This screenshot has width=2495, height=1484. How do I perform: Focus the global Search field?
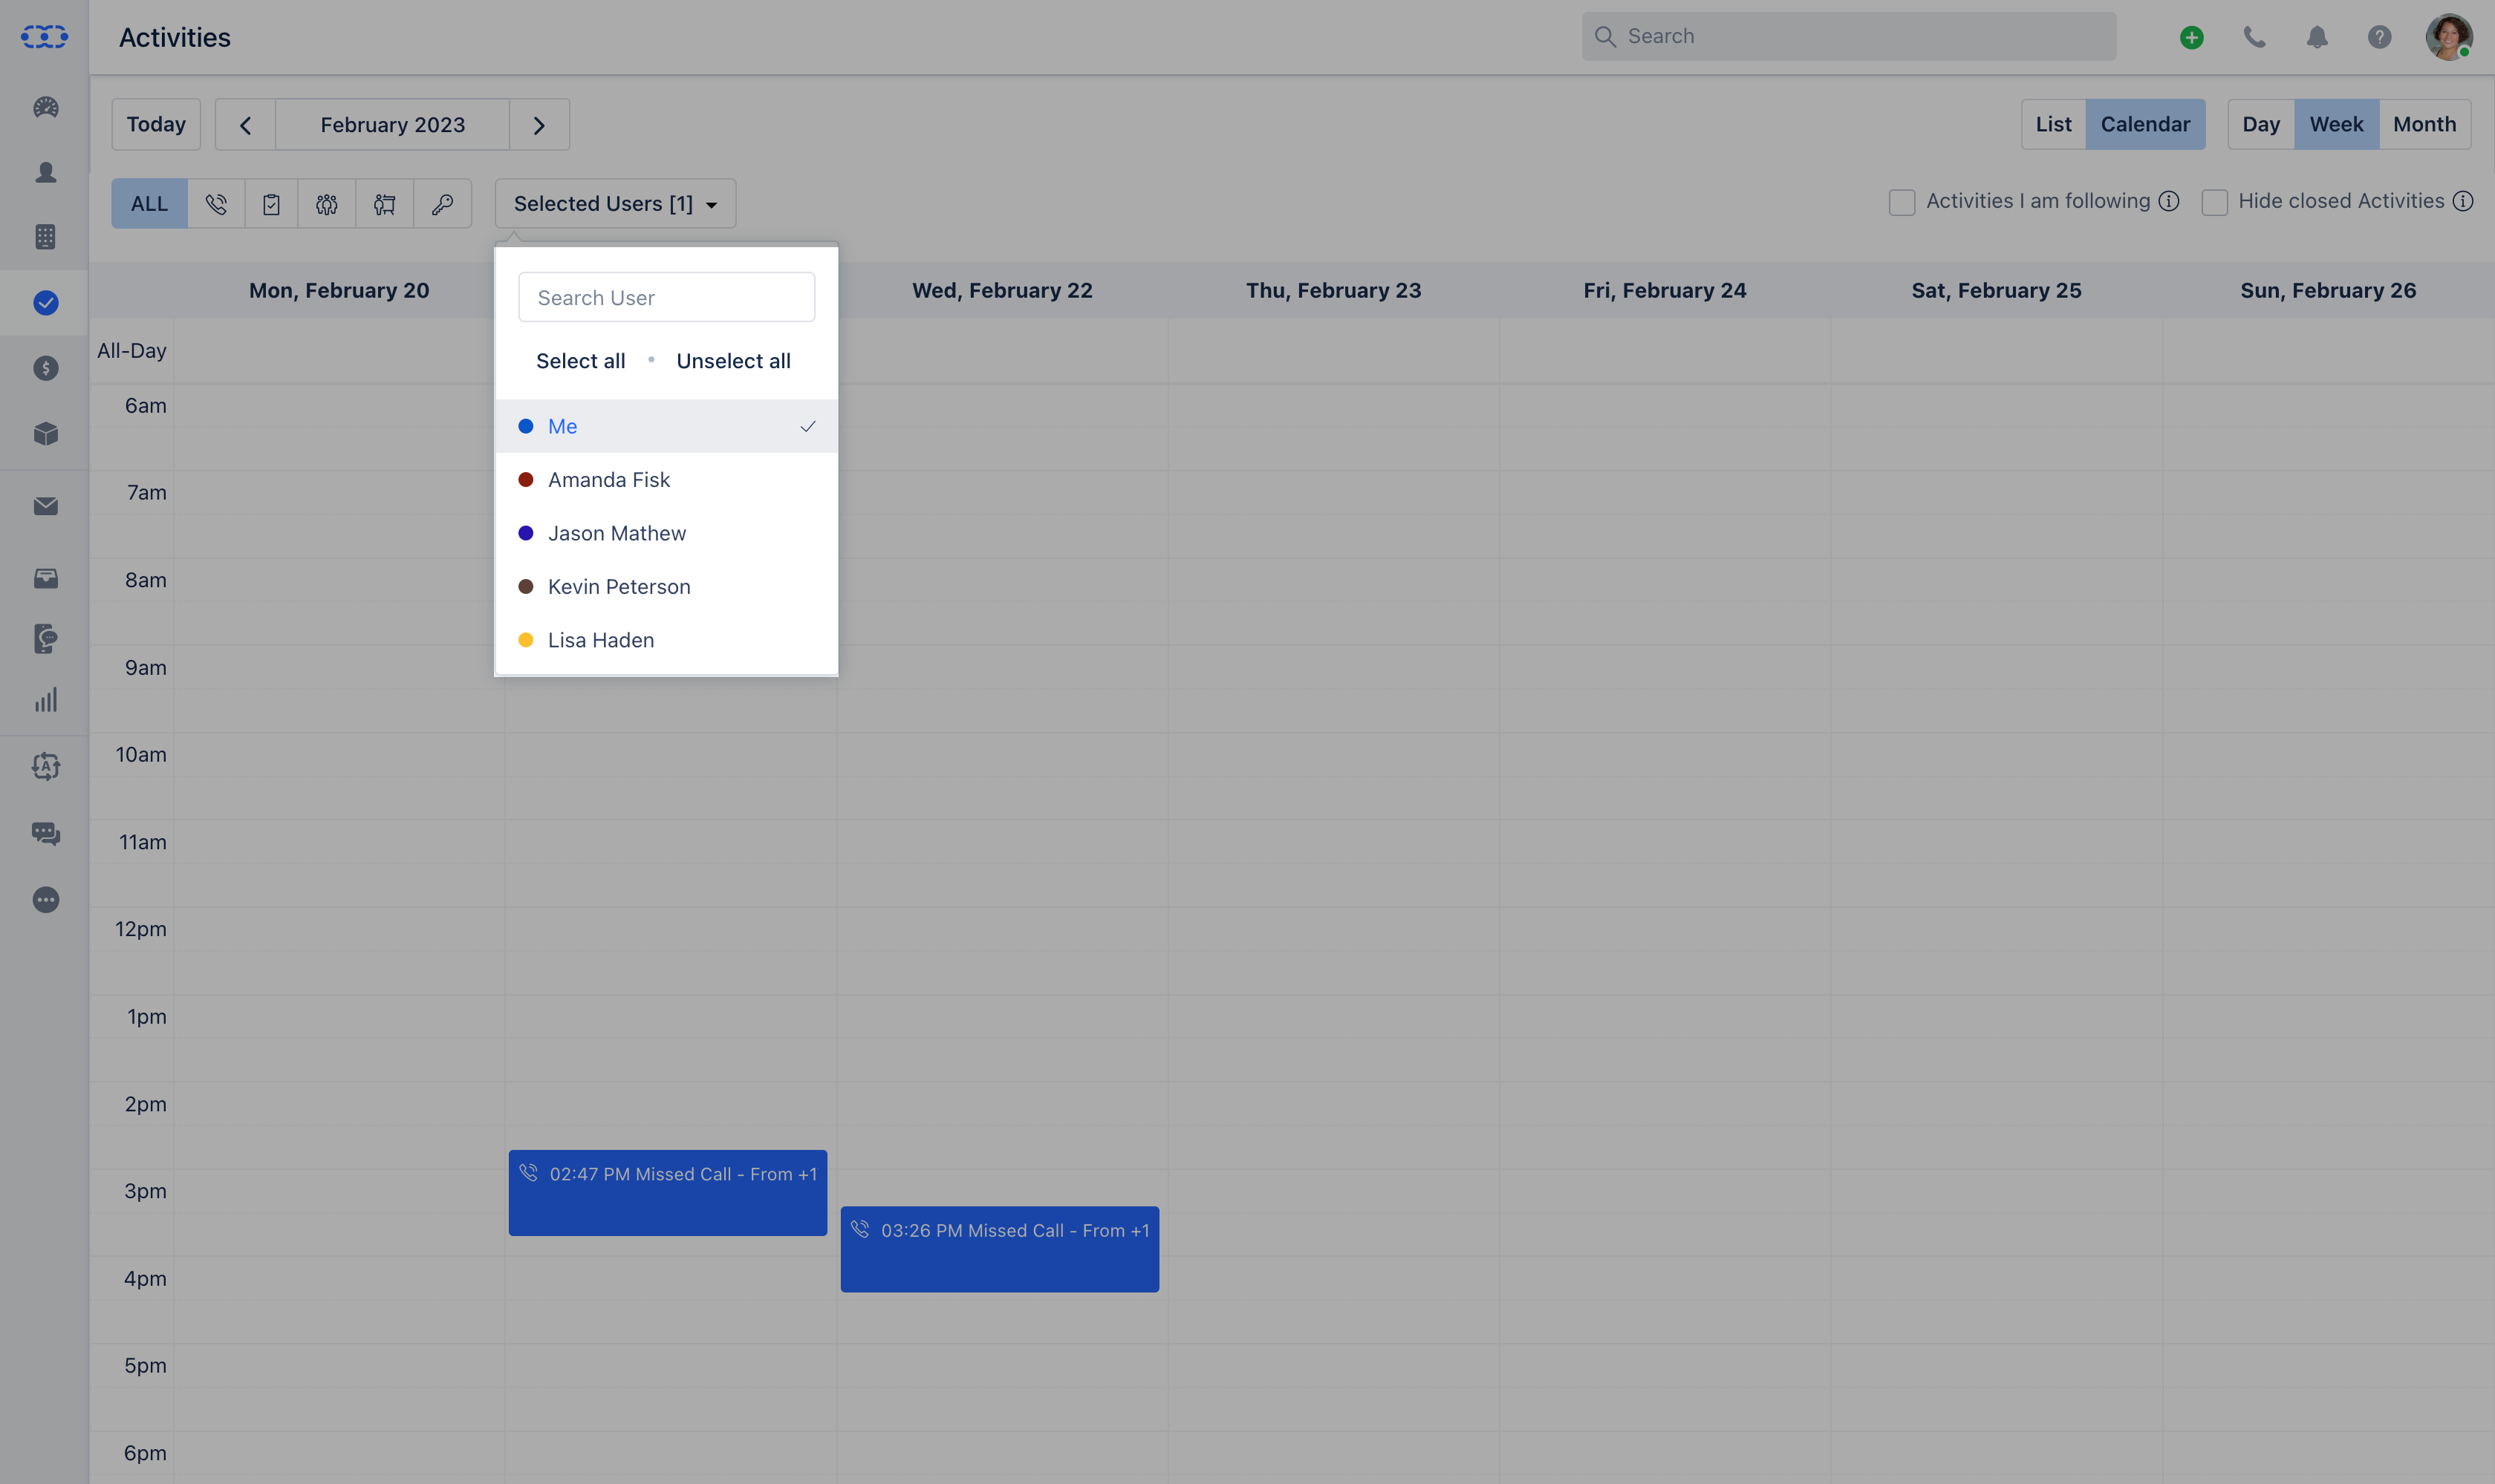pyautogui.click(x=1848, y=37)
